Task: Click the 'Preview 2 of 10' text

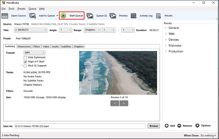Action: click(x=119, y=97)
